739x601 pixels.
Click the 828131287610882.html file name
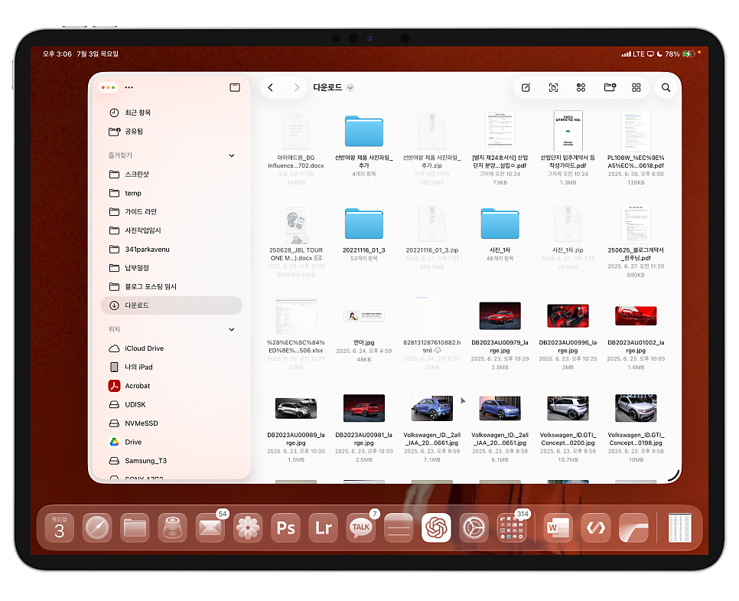coord(431,346)
